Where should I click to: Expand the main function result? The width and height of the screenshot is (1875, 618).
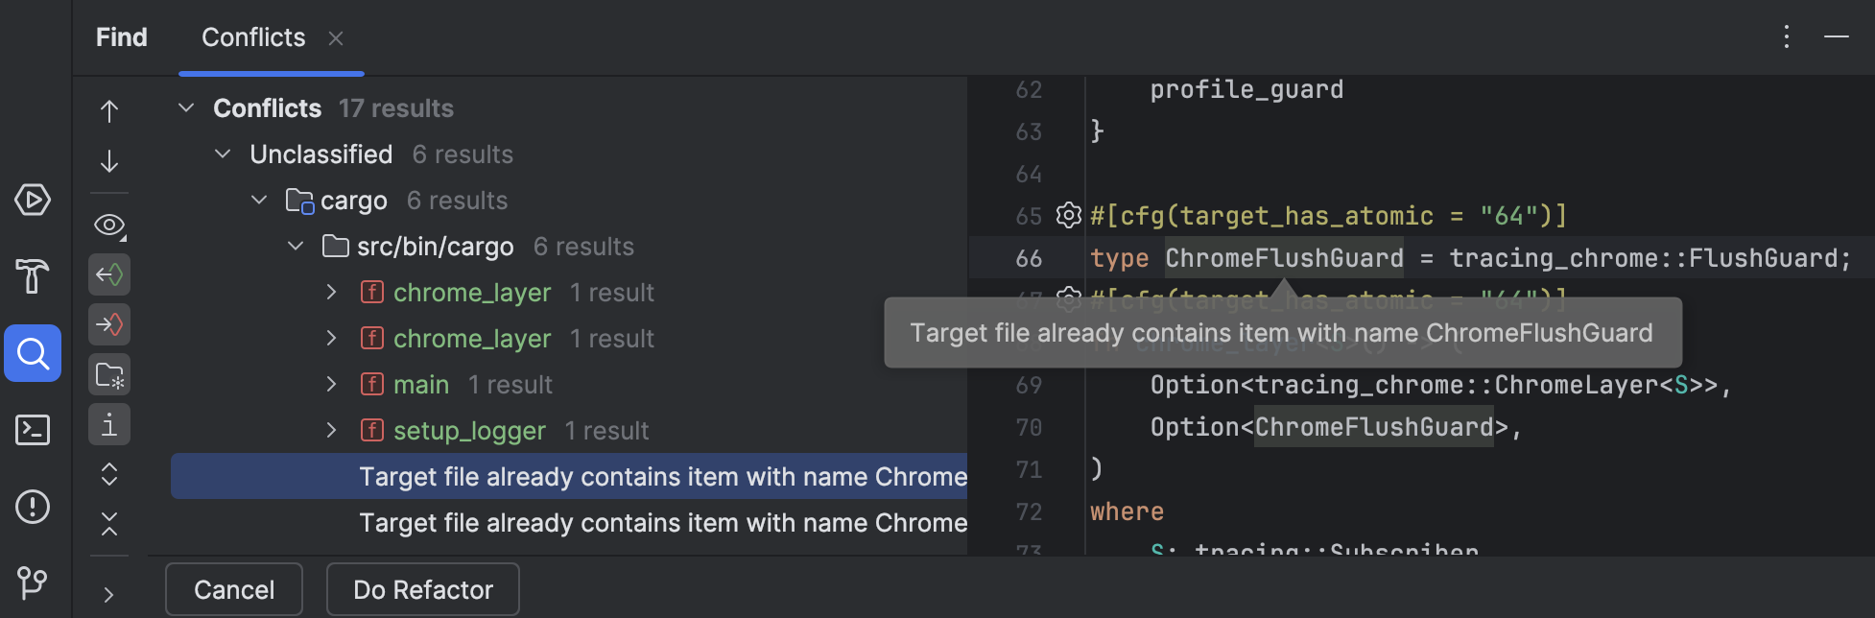[x=331, y=385]
